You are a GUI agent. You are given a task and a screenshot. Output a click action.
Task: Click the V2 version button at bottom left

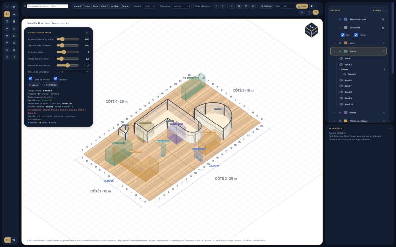click(x=14, y=240)
